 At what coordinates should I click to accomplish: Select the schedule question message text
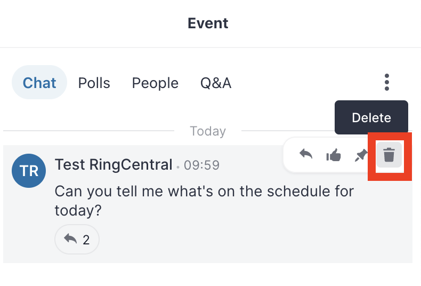click(x=204, y=201)
